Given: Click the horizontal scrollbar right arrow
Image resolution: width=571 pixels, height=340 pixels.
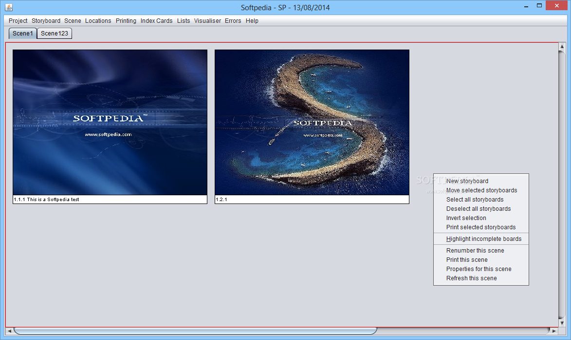Looking at the screenshot, I should [554, 331].
